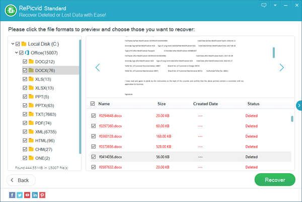Toggle the select-all checkbox beside Name
This screenshot has width=302, height=202.
tap(92, 104)
